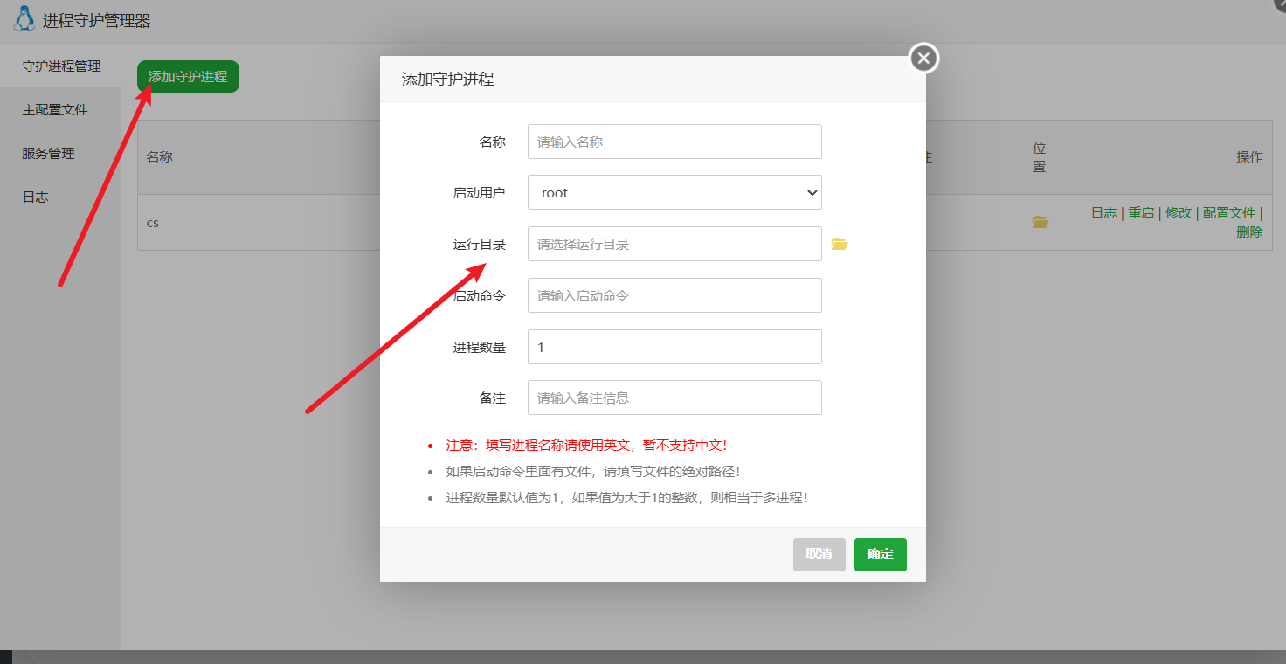Click into the 运行目录 text field
Image resolution: width=1286 pixels, height=664 pixels.
674,244
